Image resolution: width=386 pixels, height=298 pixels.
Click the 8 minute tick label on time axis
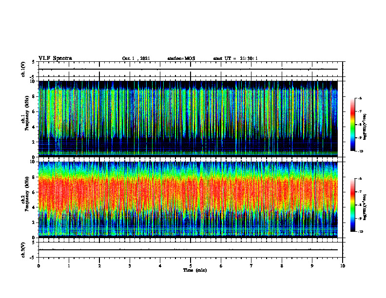click(x=282, y=266)
